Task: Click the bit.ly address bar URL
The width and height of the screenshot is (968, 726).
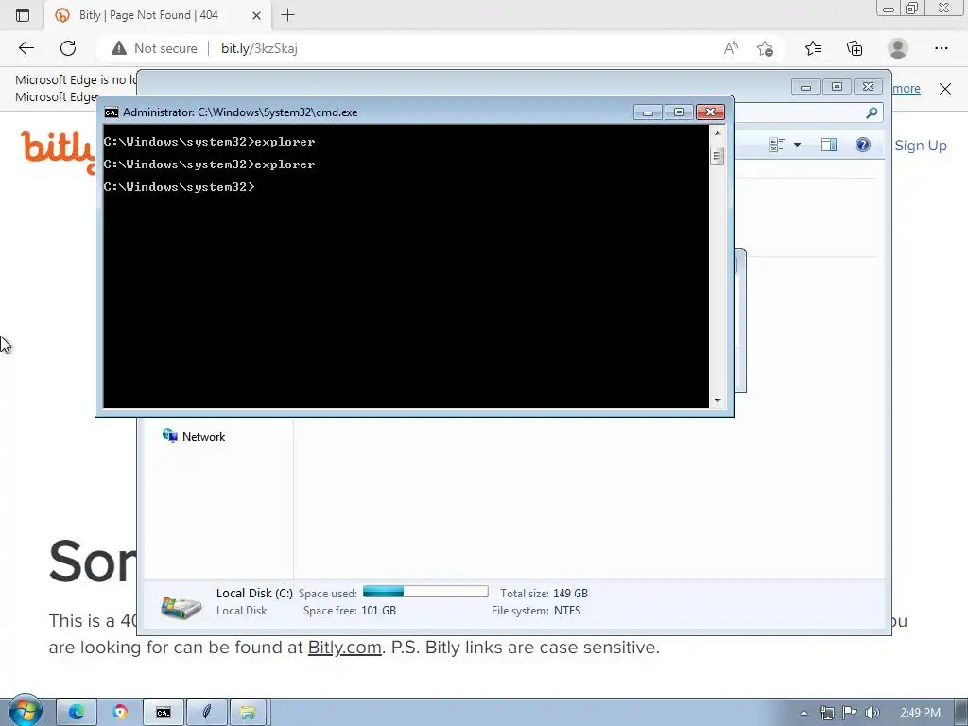Action: click(x=259, y=48)
